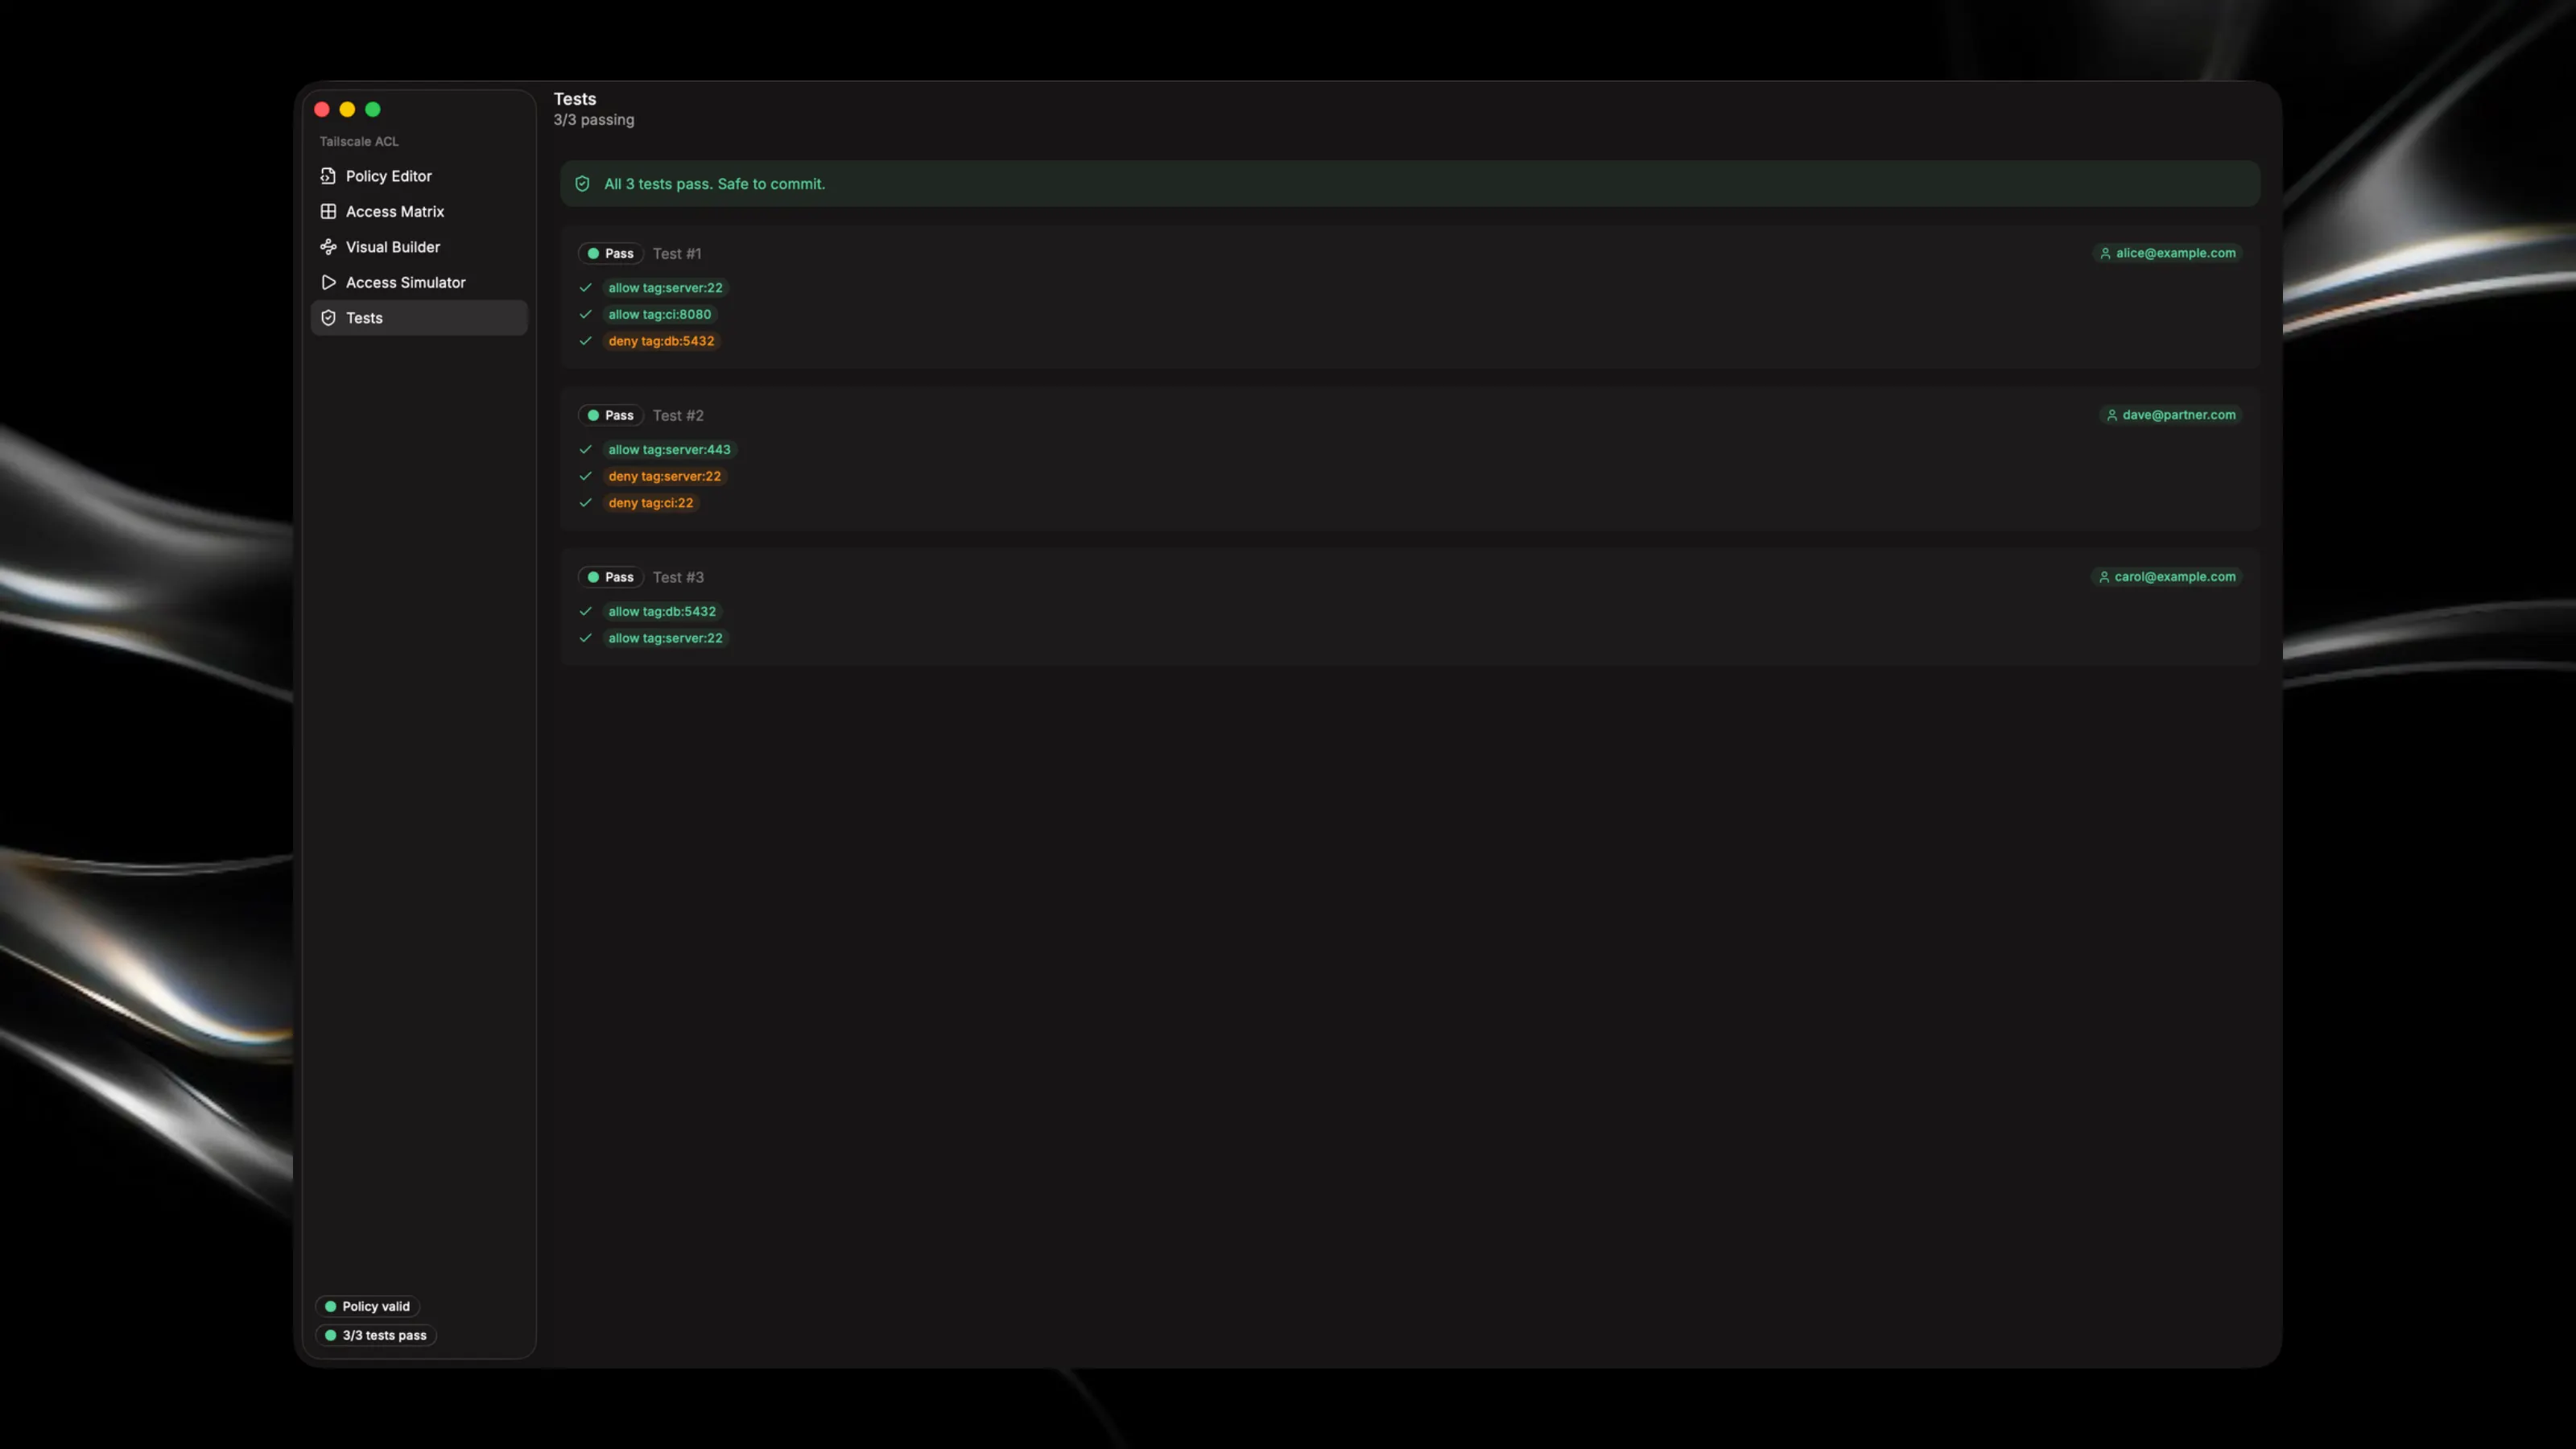Maximize the window with the green button

(x=373, y=109)
